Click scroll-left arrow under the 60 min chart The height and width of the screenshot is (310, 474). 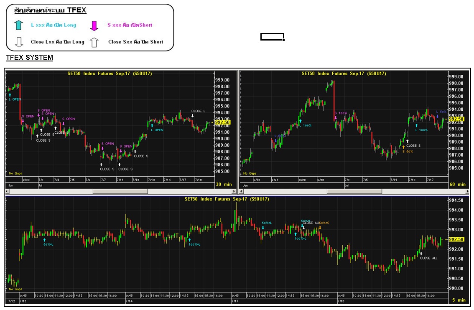[241, 191]
